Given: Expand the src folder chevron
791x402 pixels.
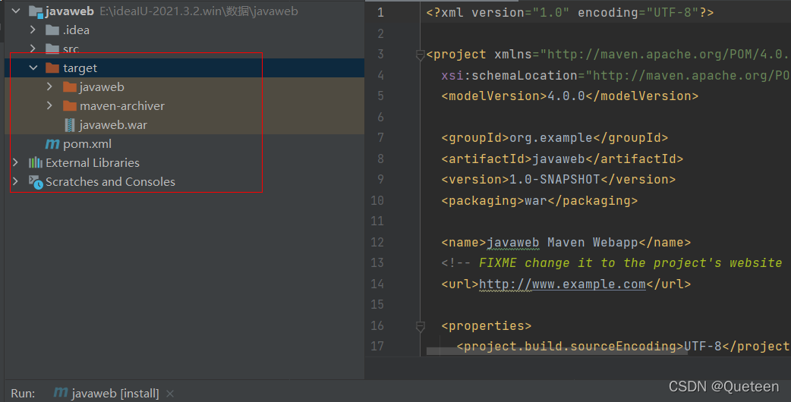Looking at the screenshot, I should (x=33, y=49).
